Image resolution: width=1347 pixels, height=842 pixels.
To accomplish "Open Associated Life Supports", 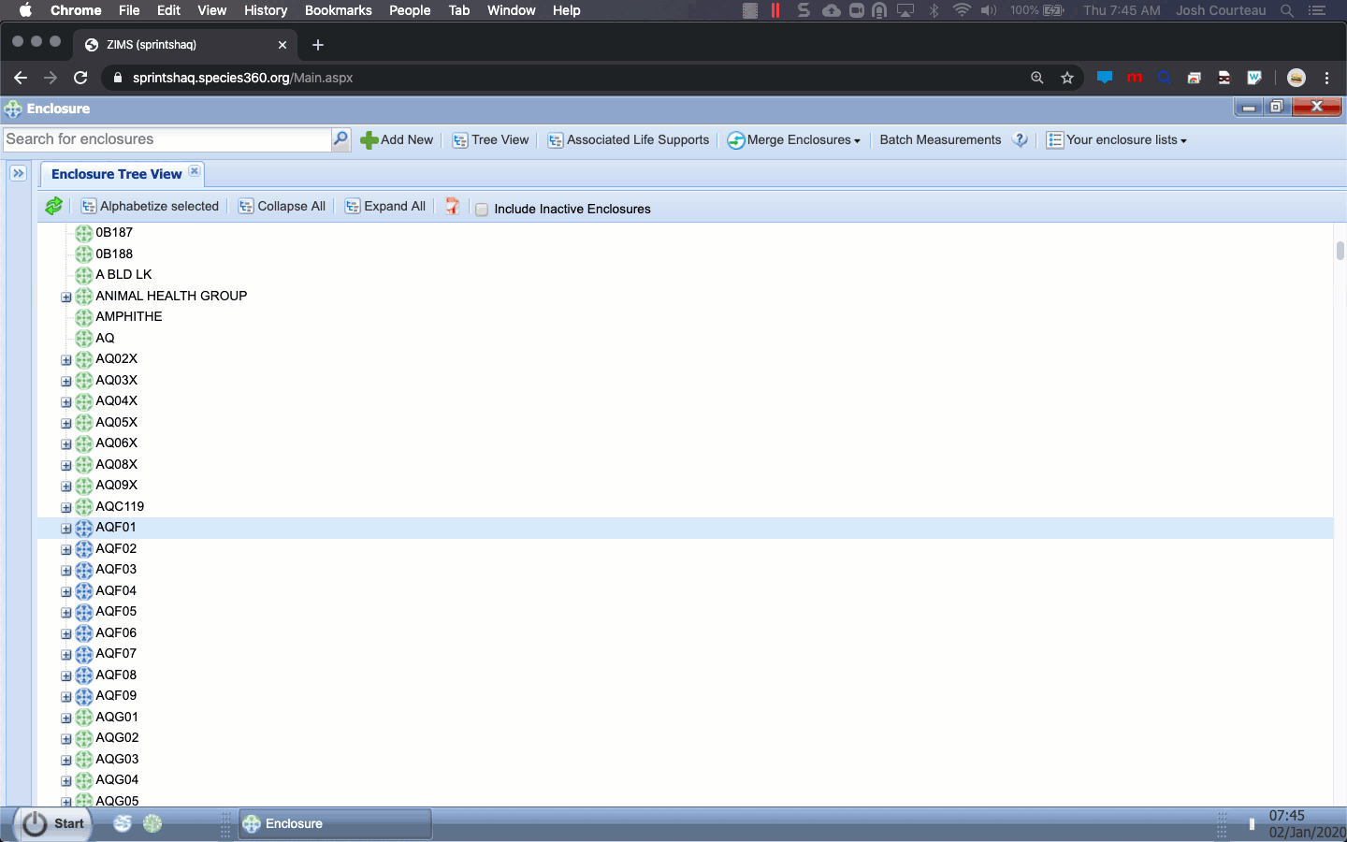I will [629, 139].
